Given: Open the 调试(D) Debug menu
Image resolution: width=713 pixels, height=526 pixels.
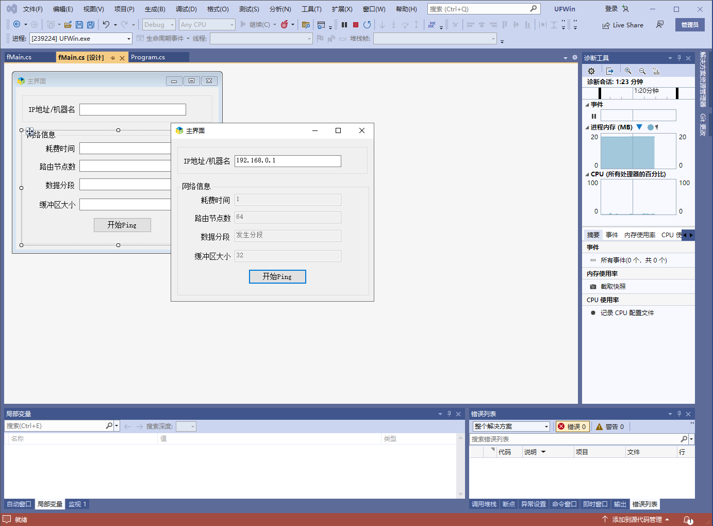Looking at the screenshot, I should click(186, 9).
